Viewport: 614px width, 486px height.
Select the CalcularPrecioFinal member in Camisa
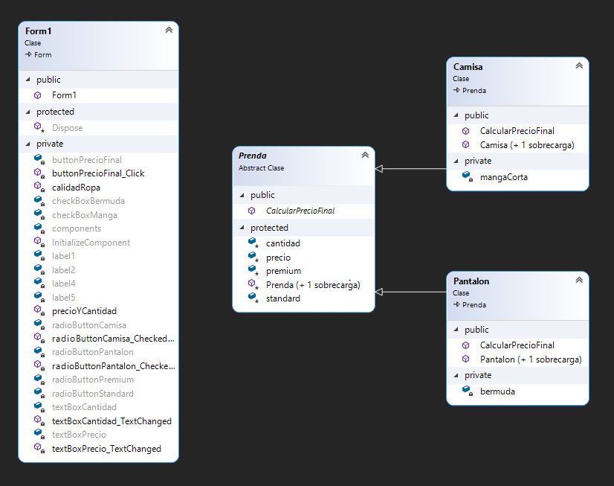point(506,130)
